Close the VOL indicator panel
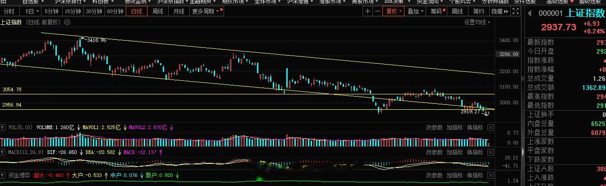The width and height of the screenshot is (606, 186). click(491, 128)
